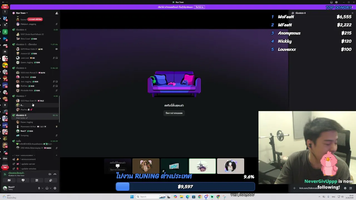This screenshot has height=200, width=356.
Task: Open the T server icon
Action: [5, 12]
